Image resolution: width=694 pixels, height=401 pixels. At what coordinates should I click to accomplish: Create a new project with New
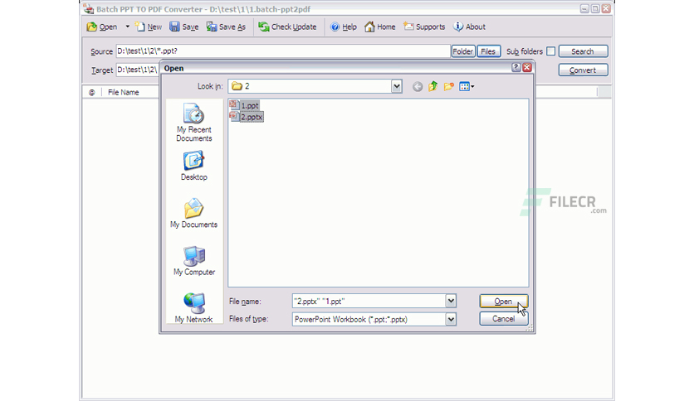click(x=149, y=27)
